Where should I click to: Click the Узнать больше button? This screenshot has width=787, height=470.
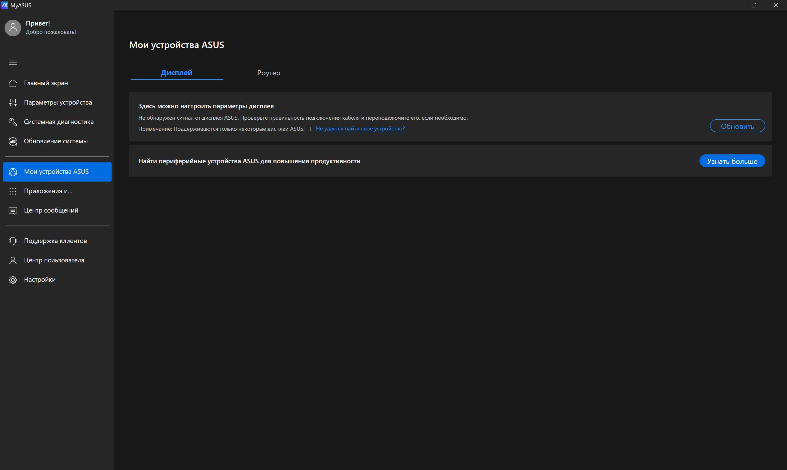click(732, 161)
